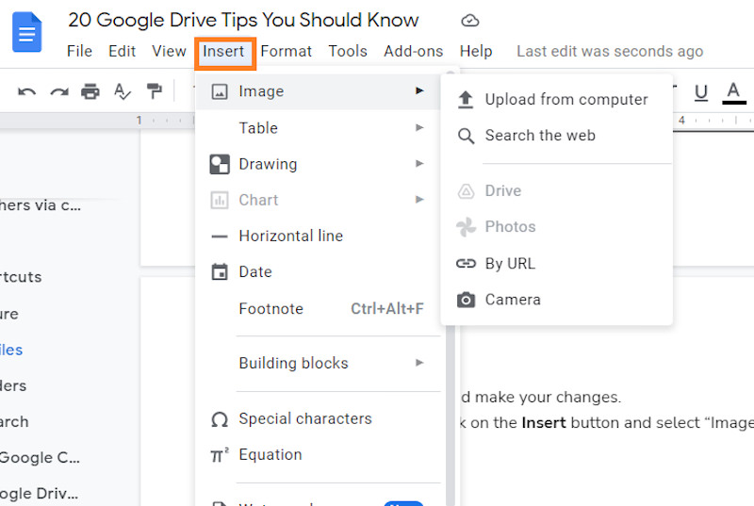Open outline item ending 'ogle Driv...'
The image size is (754, 506).
point(39,494)
